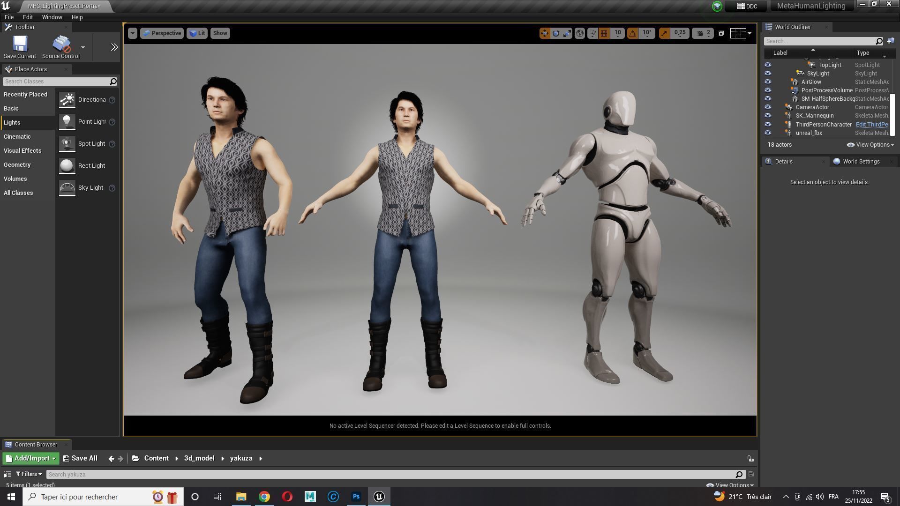Select the scale gizmo tool
This screenshot has height=506, width=900.
click(567, 33)
